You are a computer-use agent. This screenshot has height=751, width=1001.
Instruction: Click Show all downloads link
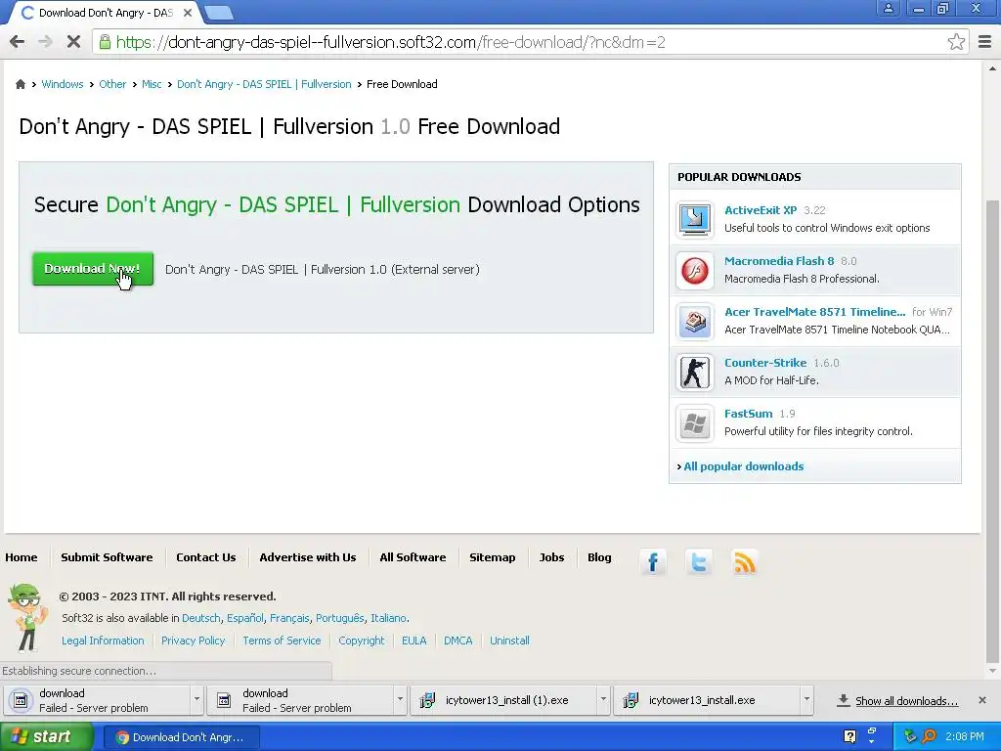click(906, 700)
